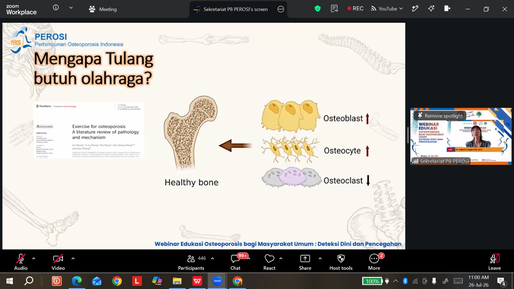This screenshot has width=514, height=289.
Task: Open the More options menu
Action: point(374,262)
